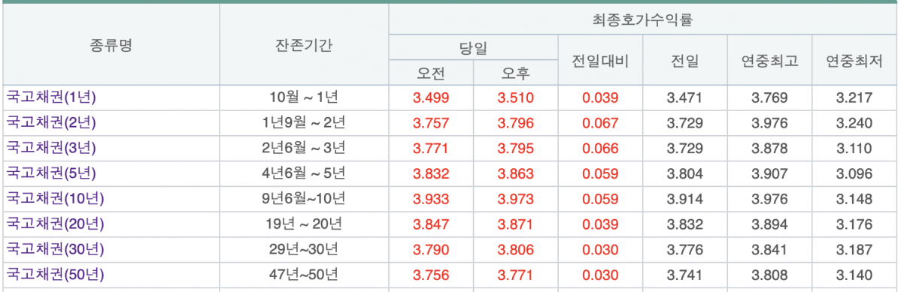This screenshot has width=901, height=292.
Task: Open the 국고채권(3년) link
Action: coord(50,148)
